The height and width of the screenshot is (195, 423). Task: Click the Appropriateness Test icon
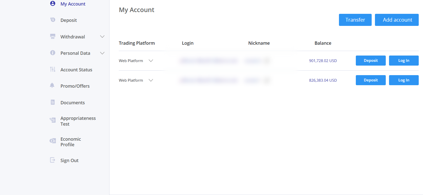[x=53, y=120]
